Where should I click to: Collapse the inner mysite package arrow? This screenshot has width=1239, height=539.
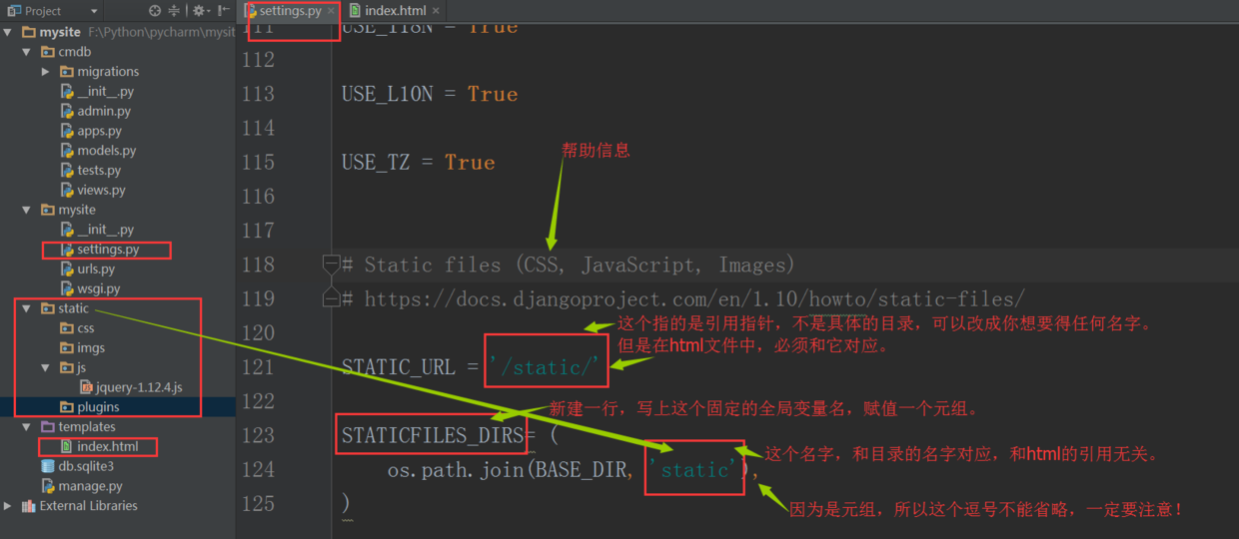(x=27, y=210)
